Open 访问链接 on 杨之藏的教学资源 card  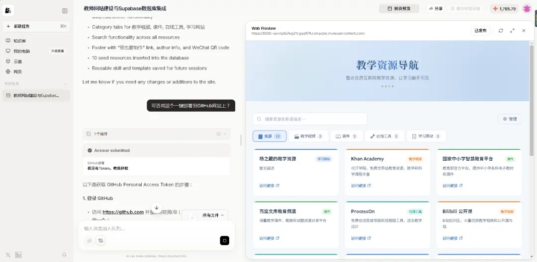pyautogui.click(x=269, y=186)
